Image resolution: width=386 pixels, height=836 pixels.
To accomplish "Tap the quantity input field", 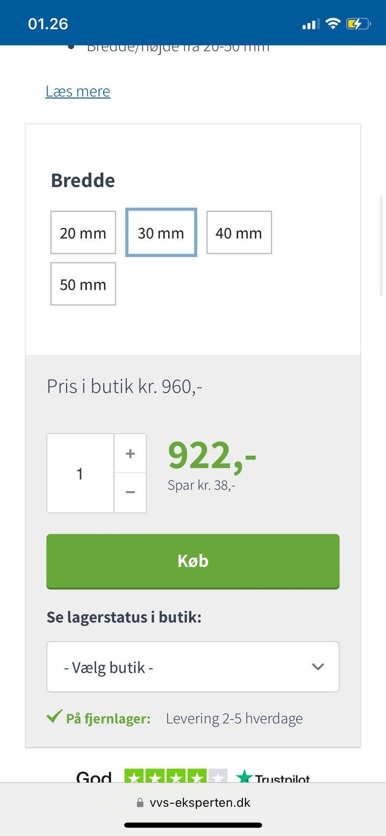I will click(x=80, y=473).
